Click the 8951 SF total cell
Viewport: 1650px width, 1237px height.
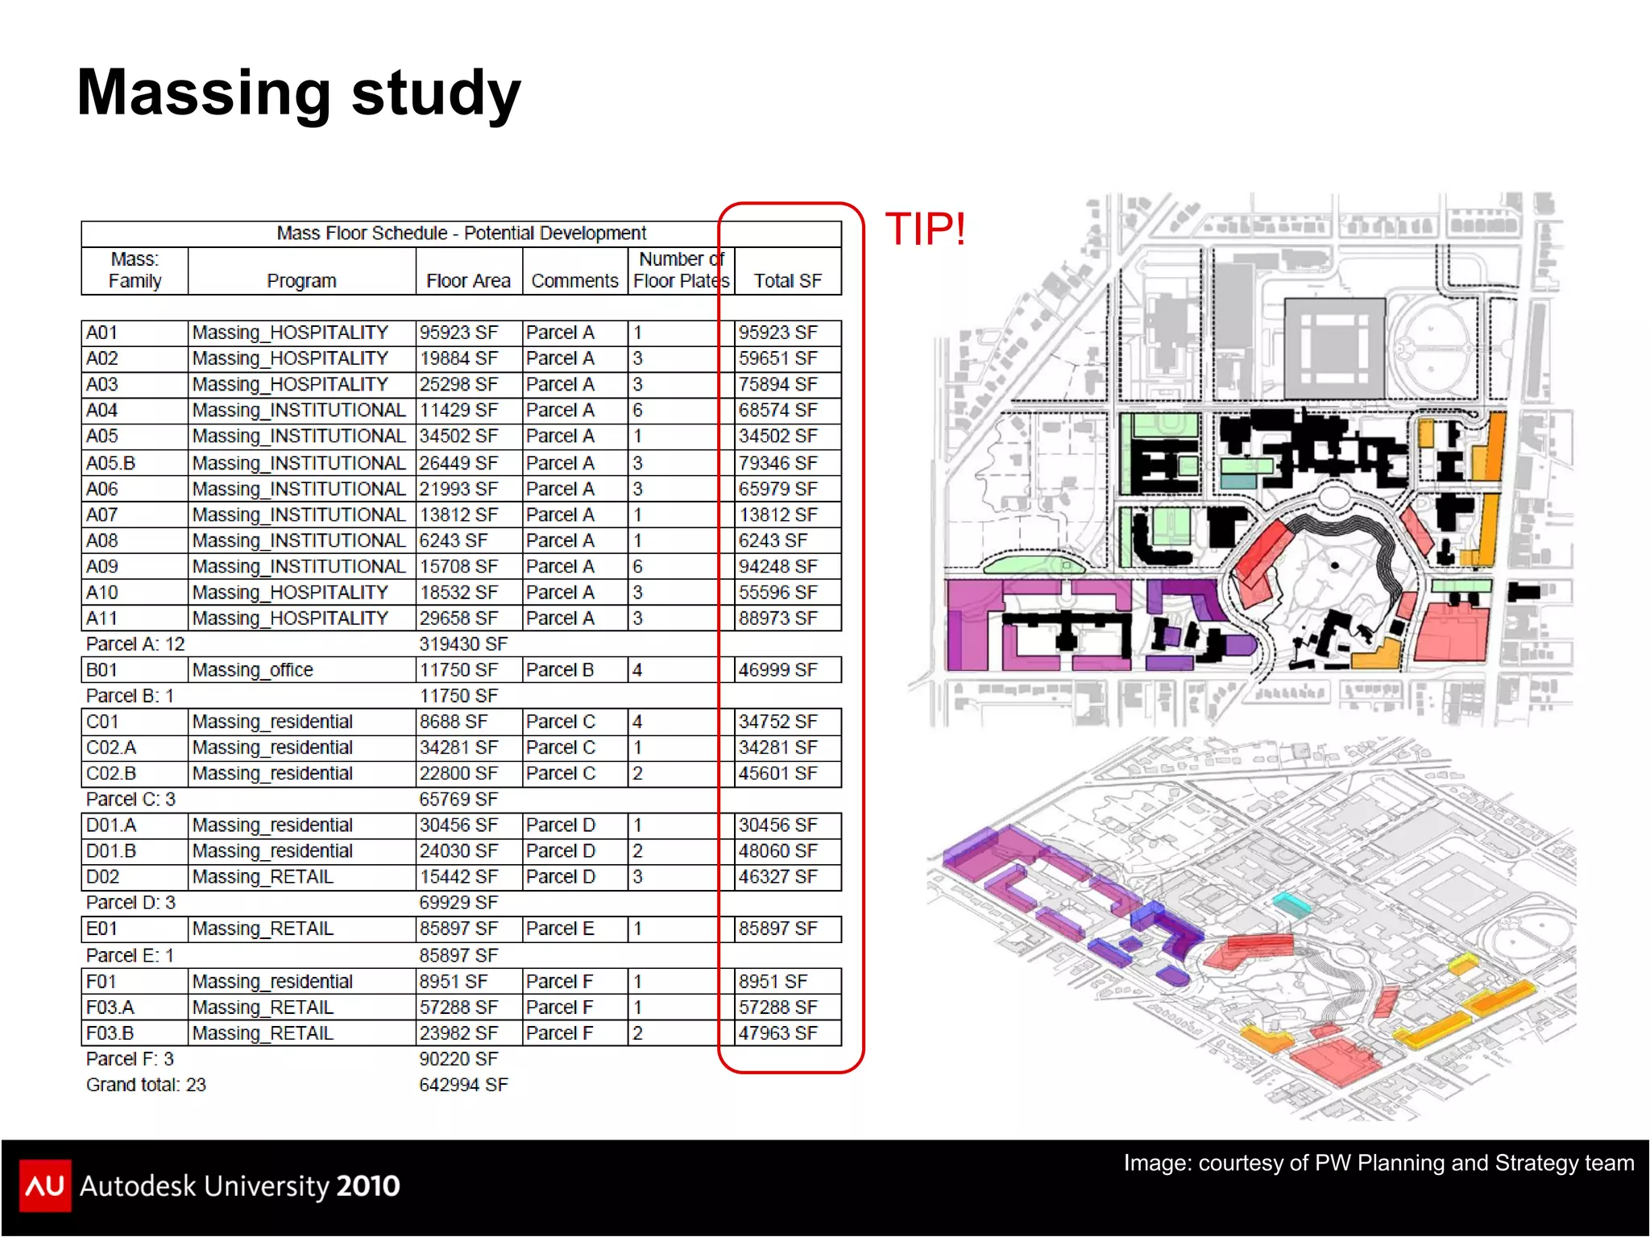tap(788, 982)
